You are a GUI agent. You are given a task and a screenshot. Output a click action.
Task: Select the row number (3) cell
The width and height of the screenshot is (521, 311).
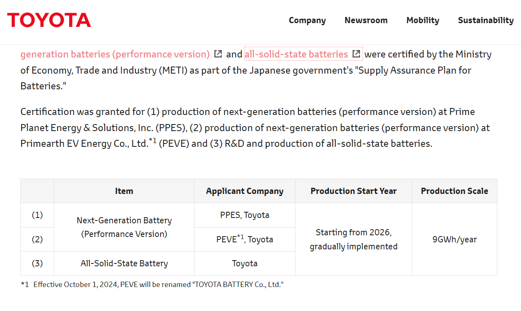click(37, 263)
